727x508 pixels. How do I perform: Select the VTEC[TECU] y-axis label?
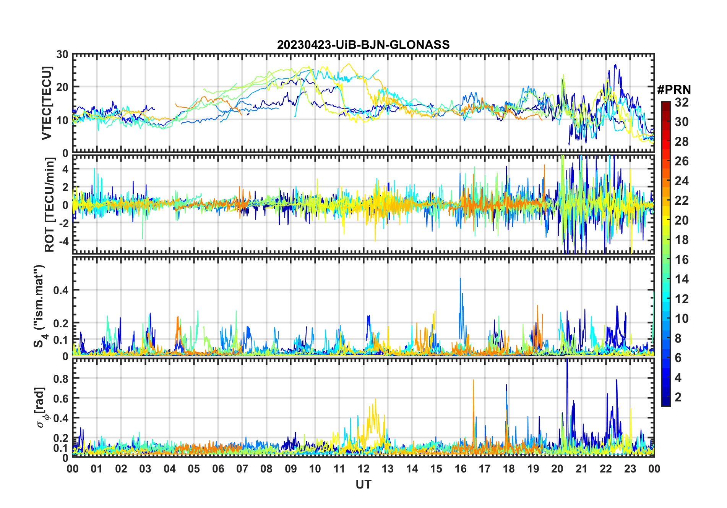pyautogui.click(x=47, y=103)
